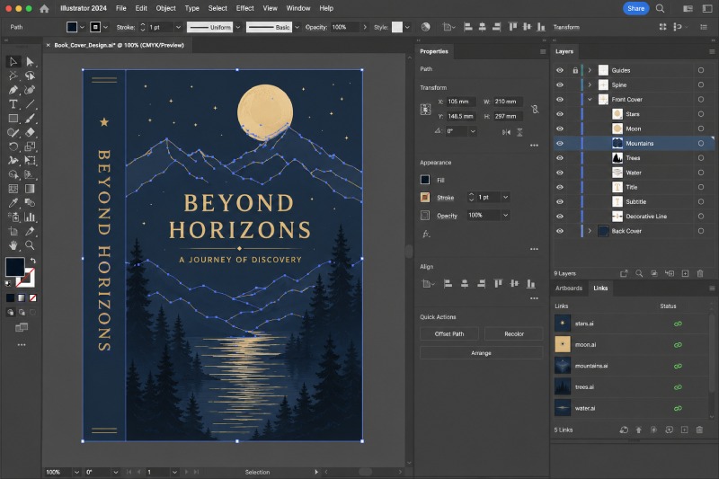Image resolution: width=719 pixels, height=479 pixels.
Task: Select the Eyedropper tool
Action: [x=13, y=202]
